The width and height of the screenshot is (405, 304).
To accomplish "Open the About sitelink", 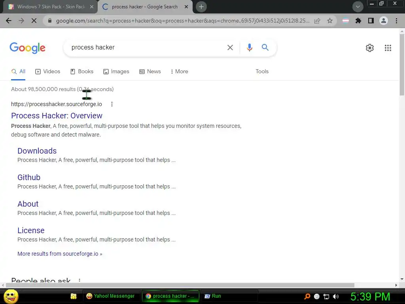I will (28, 204).
